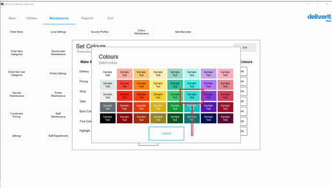Viewport: 332px width, 188px height.
Task: Open Security Profiles
Action: (100, 32)
